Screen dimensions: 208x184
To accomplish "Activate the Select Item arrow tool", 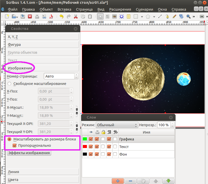I will 100,16.
